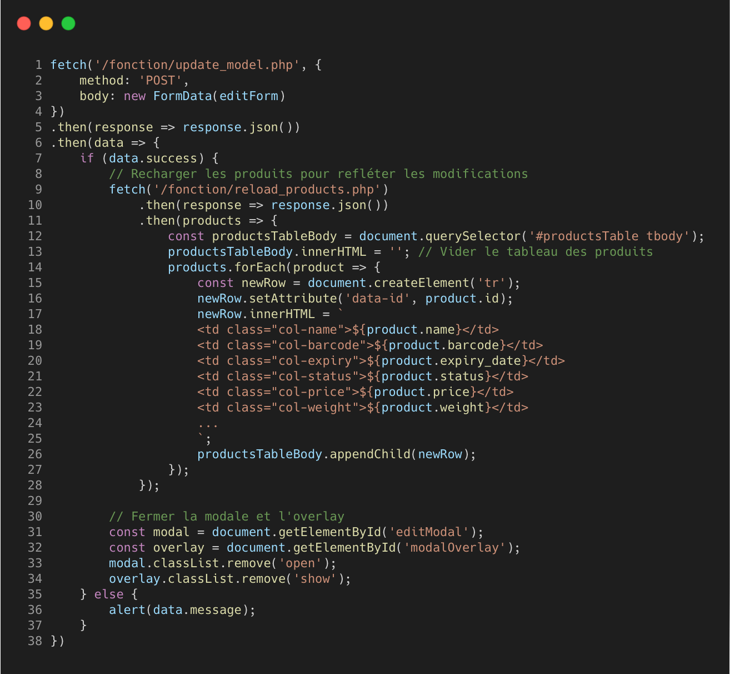Click the green maximize window button
The image size is (730, 674).
(x=68, y=23)
